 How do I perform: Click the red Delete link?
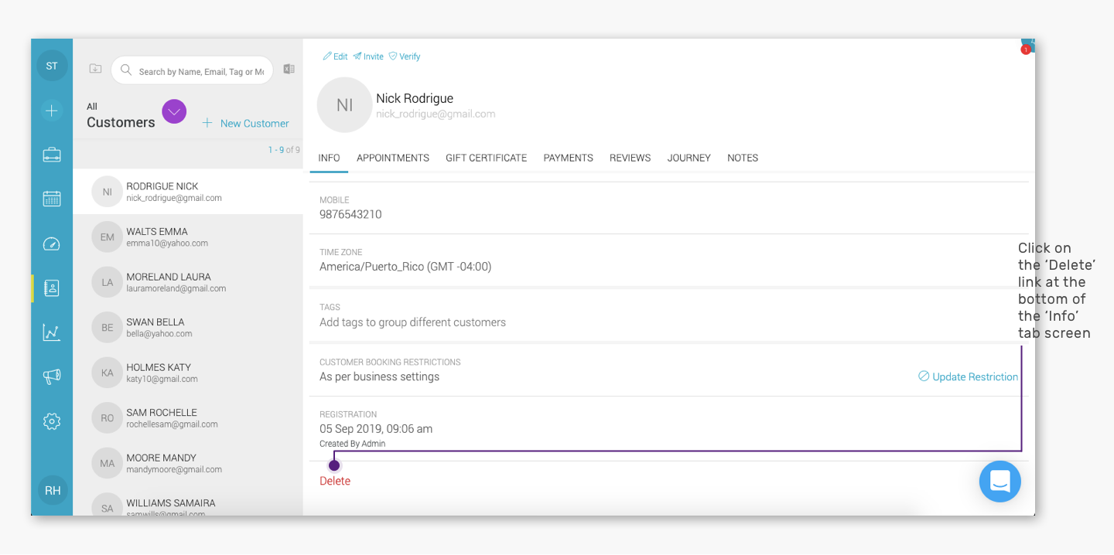[x=335, y=481]
